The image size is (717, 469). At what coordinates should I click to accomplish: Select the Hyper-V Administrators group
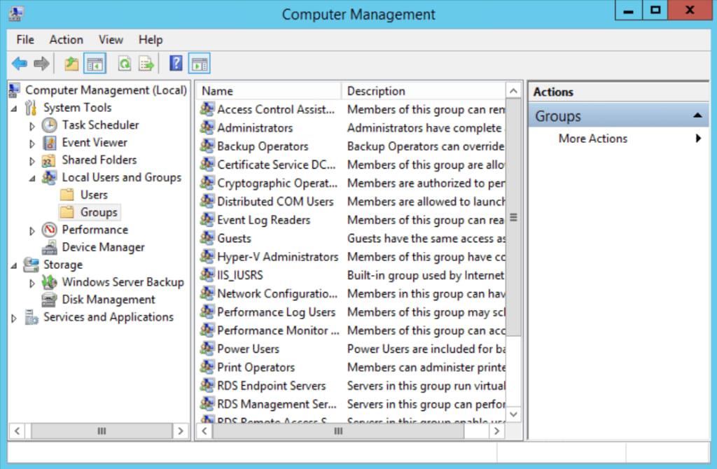point(277,256)
